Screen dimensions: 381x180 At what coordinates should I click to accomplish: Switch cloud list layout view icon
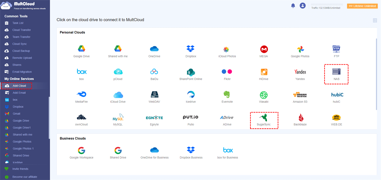point(375,21)
